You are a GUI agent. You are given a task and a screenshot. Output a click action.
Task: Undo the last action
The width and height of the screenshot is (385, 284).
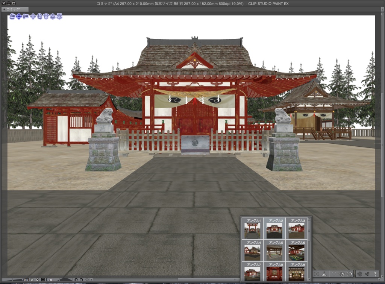[x=75, y=280]
